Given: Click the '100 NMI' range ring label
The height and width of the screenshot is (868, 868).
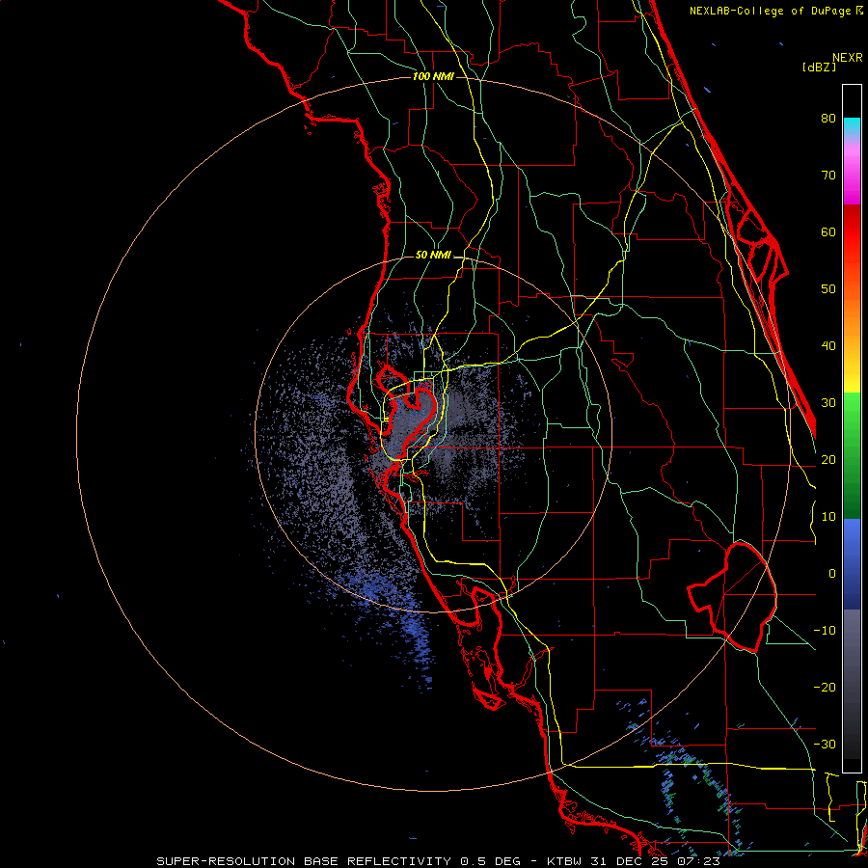Looking at the screenshot, I should click(433, 76).
